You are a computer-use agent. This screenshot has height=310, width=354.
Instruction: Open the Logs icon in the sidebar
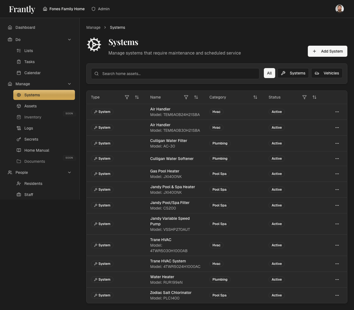[19, 128]
